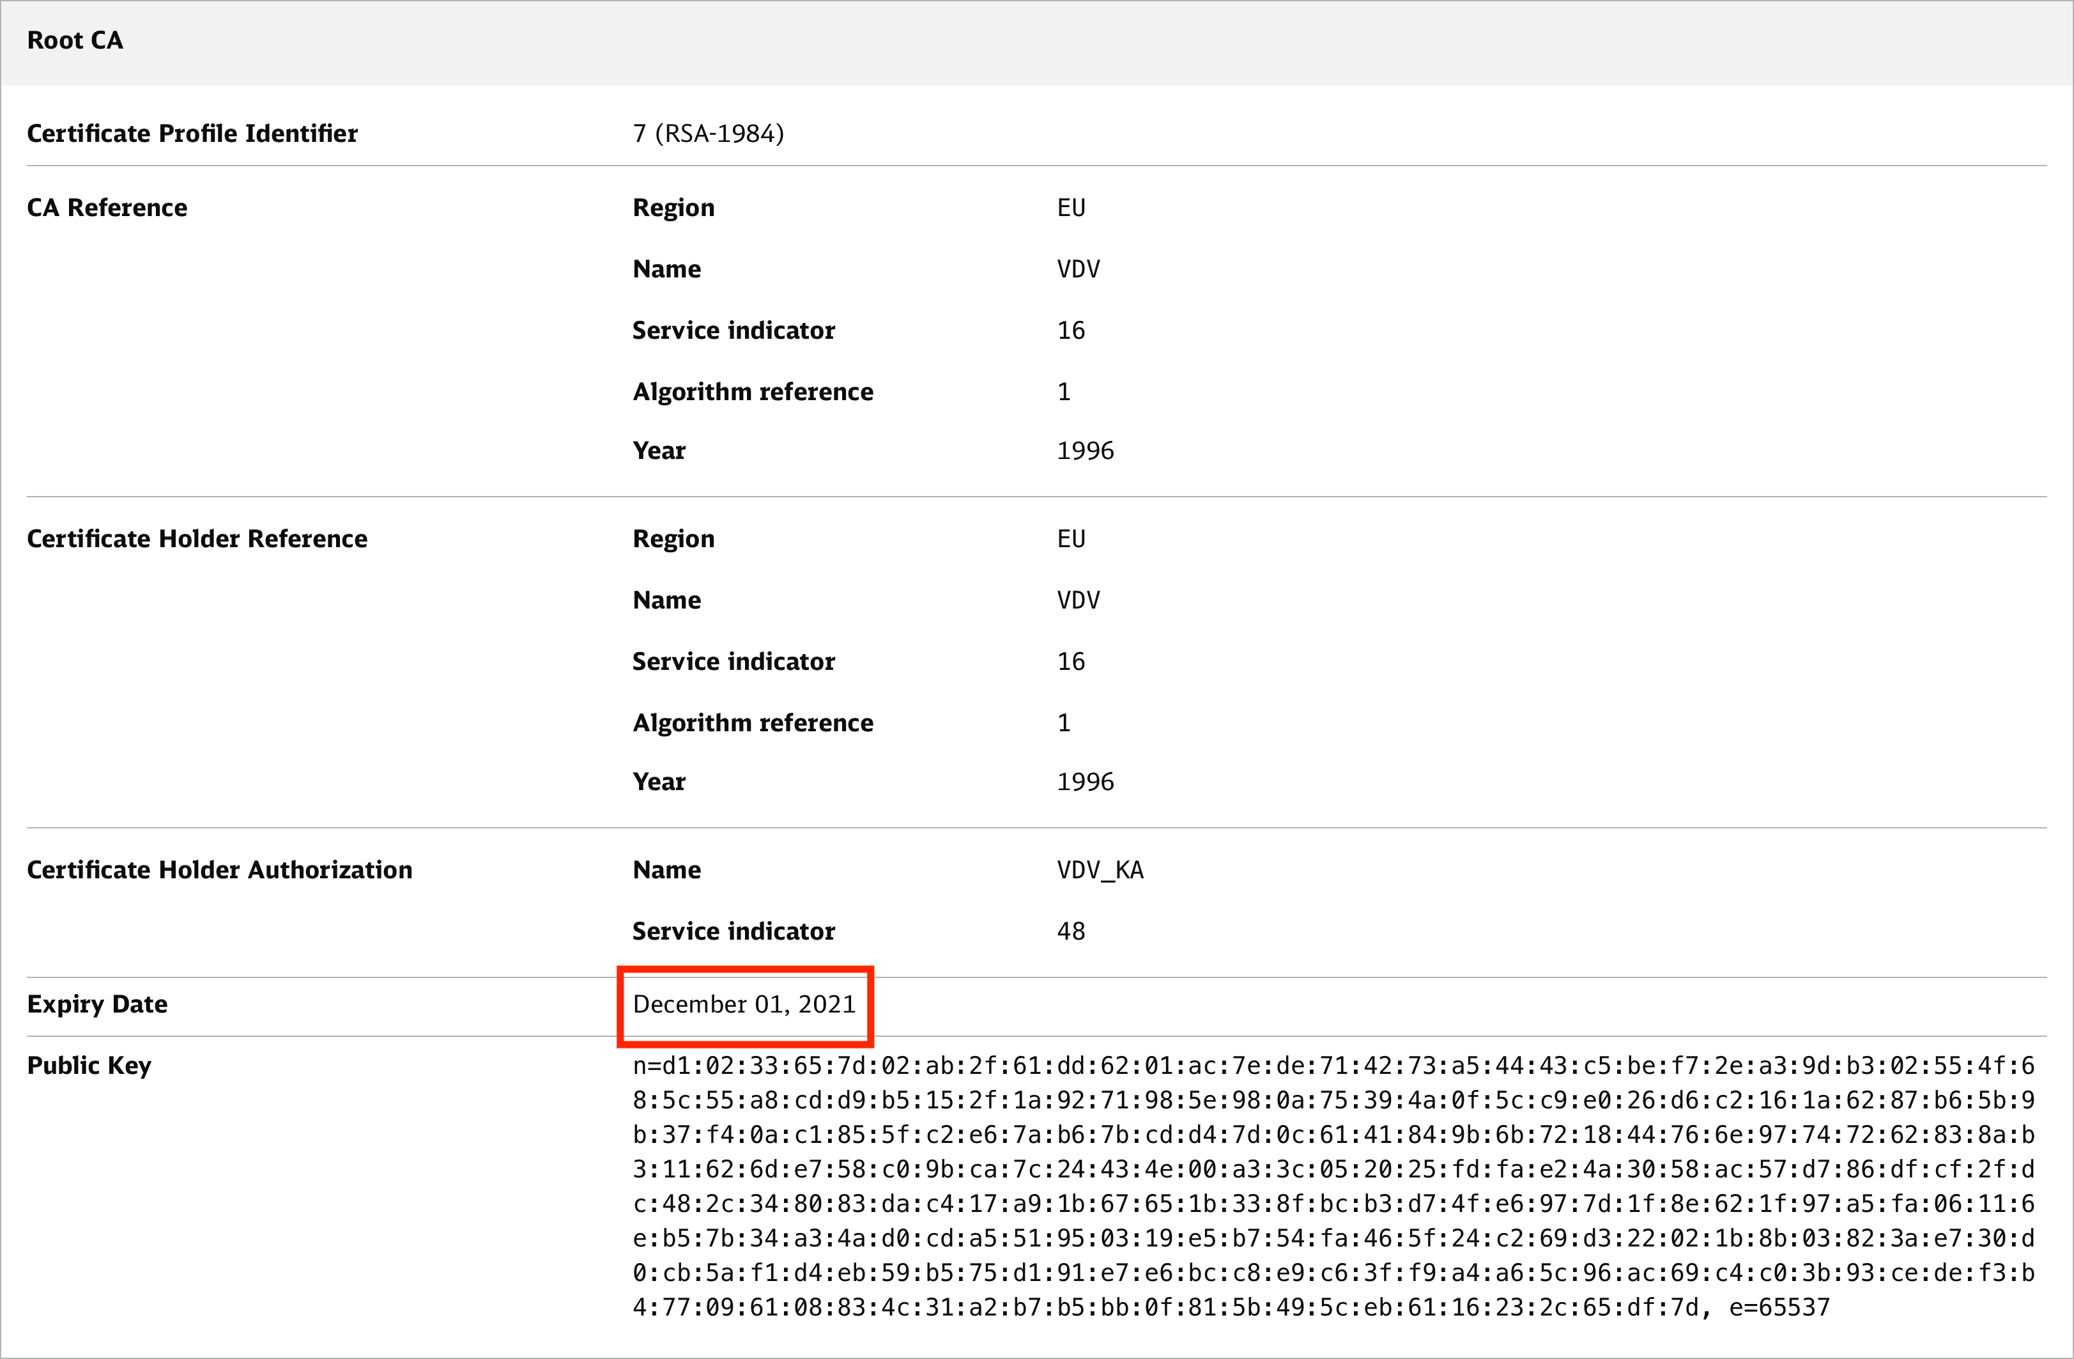The image size is (2074, 1359).
Task: Click the Year label under CA Reference
Action: [659, 451]
